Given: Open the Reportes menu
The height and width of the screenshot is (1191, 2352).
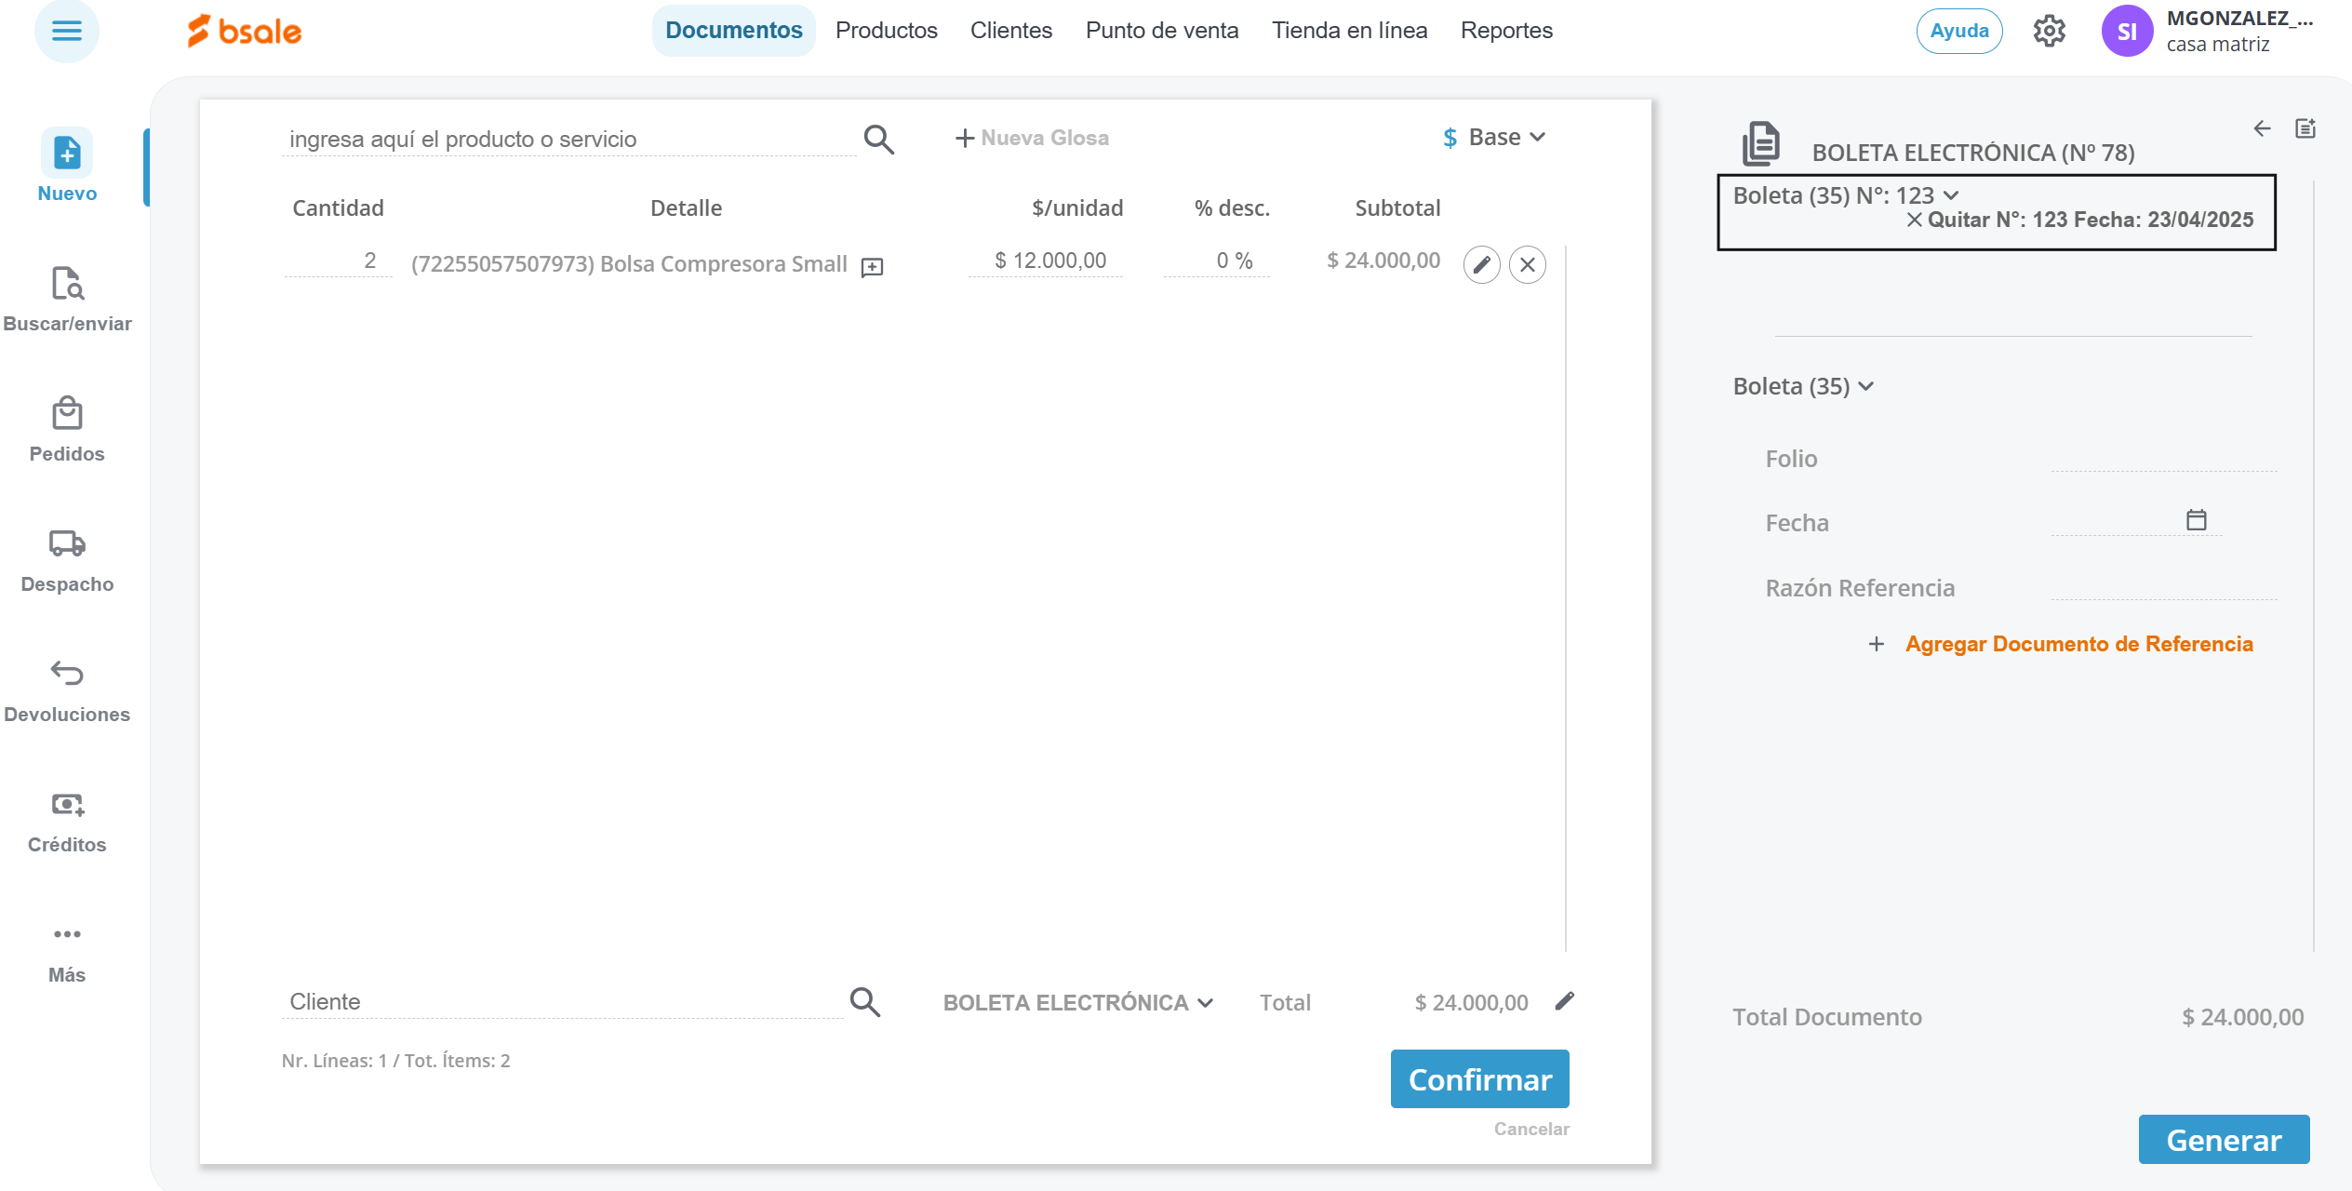Looking at the screenshot, I should 1505,31.
